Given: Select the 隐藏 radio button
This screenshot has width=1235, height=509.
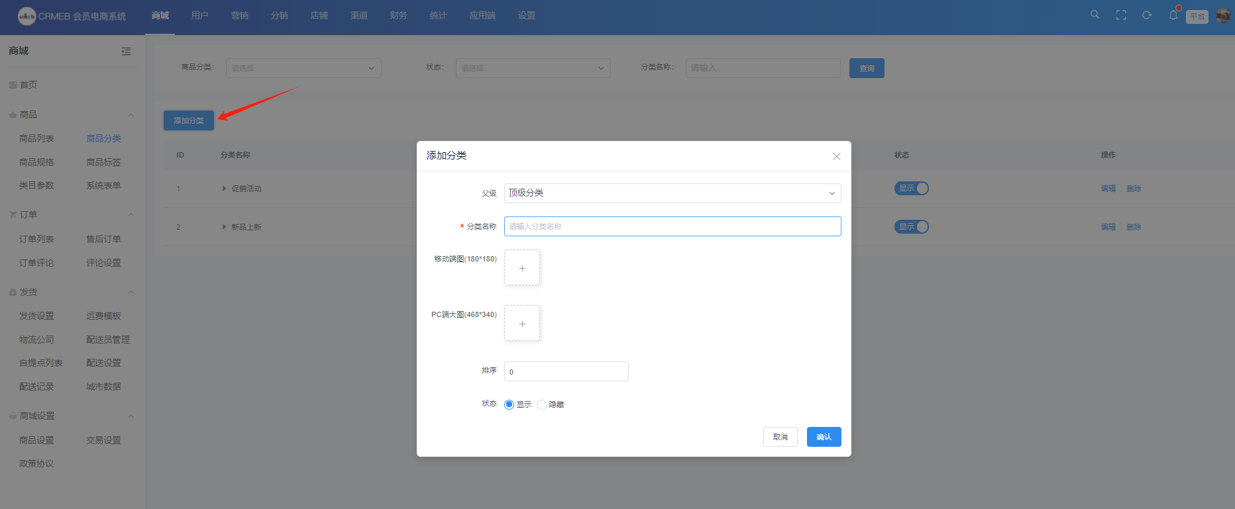Looking at the screenshot, I should pos(542,404).
